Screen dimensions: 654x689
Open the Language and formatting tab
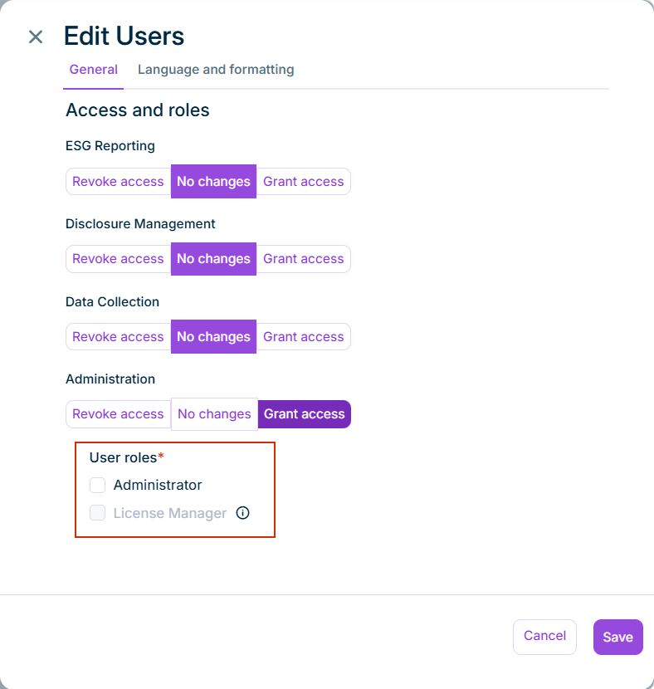216,70
